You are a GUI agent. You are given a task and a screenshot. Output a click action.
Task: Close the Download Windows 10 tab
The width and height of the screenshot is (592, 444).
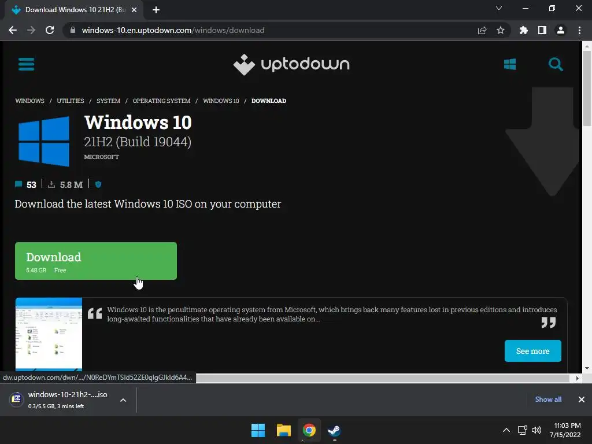point(134,10)
